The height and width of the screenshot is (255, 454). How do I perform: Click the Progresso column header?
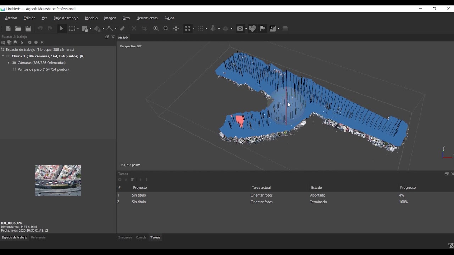(x=408, y=188)
